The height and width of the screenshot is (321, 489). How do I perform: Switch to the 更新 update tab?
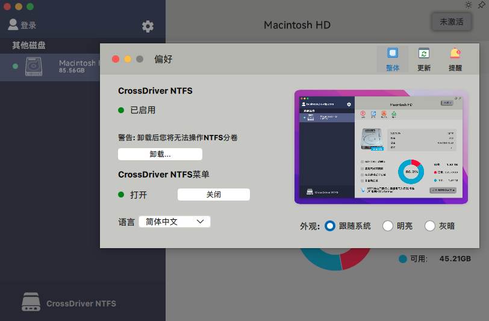click(x=424, y=54)
